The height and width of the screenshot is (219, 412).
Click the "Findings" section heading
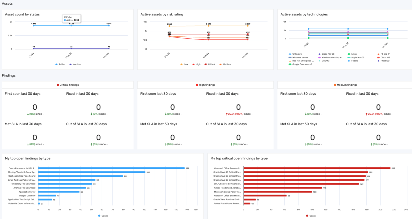(9, 76)
